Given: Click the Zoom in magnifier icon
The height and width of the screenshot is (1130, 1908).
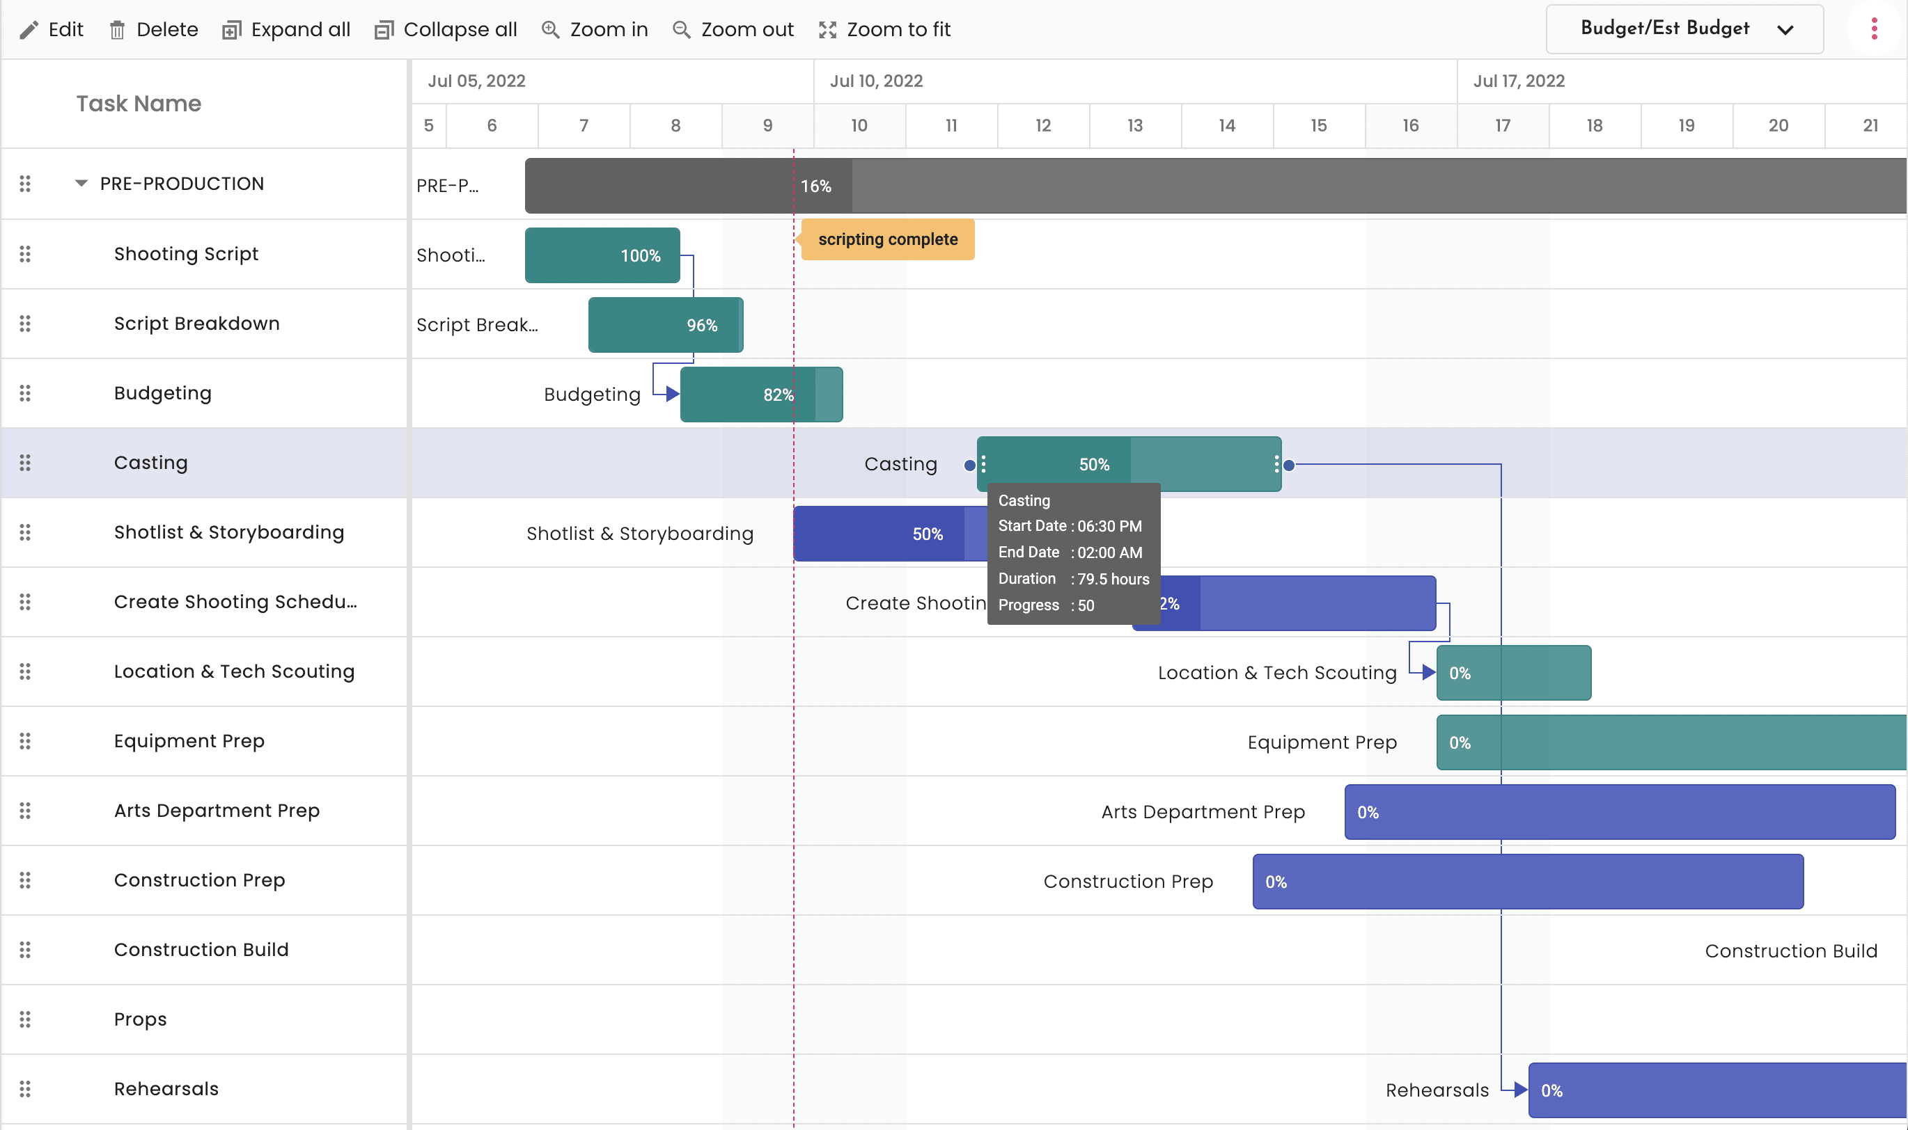Looking at the screenshot, I should click(549, 29).
